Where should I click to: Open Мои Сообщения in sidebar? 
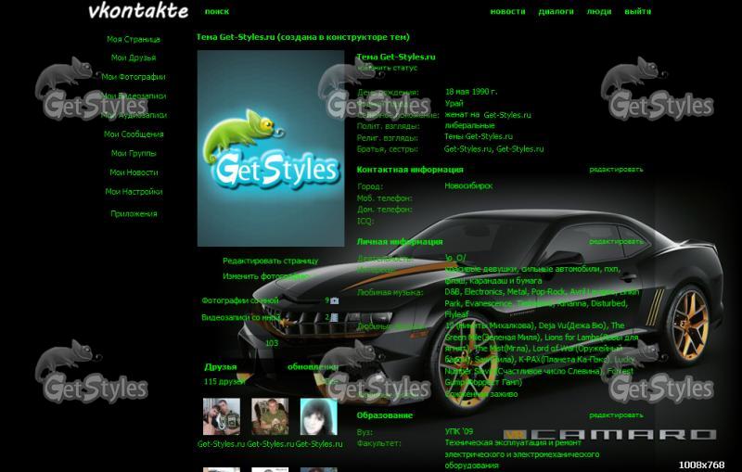[134, 134]
